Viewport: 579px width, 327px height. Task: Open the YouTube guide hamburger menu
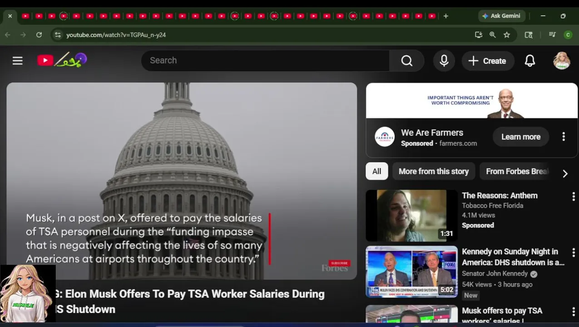[x=17, y=60]
